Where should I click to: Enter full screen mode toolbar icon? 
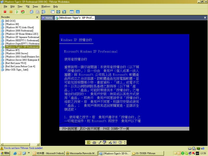[58, 12]
